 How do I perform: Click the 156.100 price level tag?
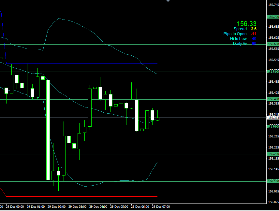273,181
